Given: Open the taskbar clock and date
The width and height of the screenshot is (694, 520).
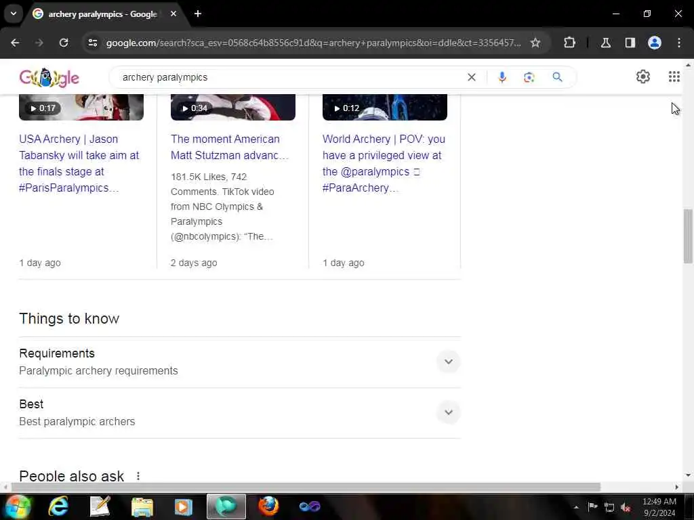Looking at the screenshot, I should (x=659, y=507).
